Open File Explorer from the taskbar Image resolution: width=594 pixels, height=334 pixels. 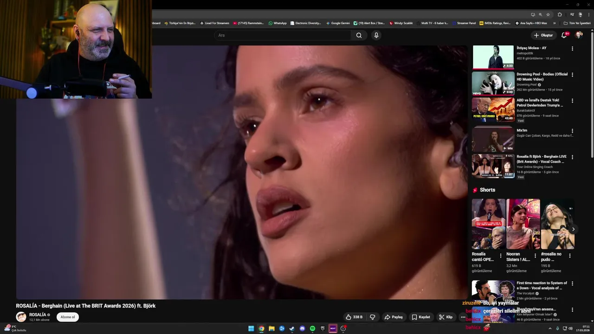pyautogui.click(x=271, y=328)
